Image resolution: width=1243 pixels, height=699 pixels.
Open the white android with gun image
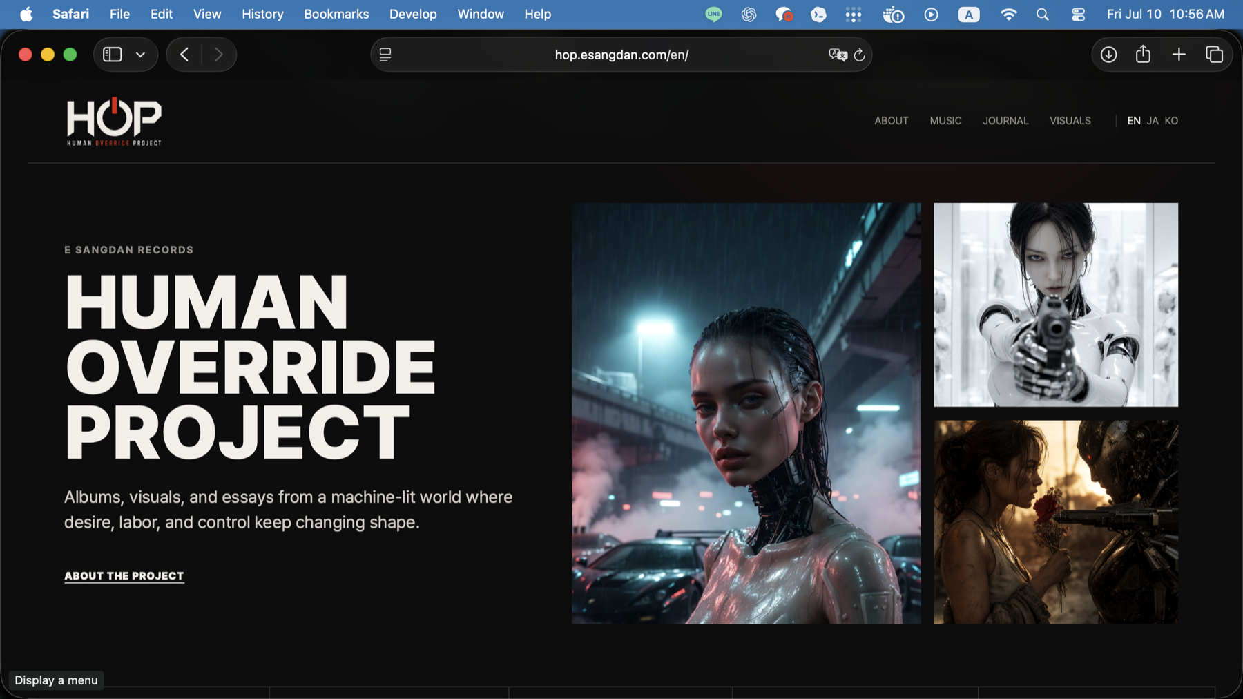pyautogui.click(x=1056, y=305)
